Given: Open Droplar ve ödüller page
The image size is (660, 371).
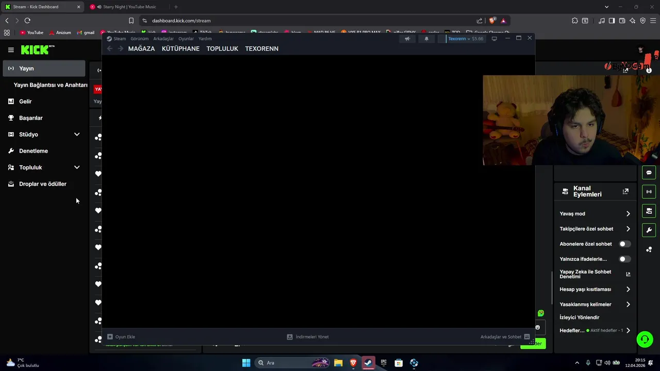Looking at the screenshot, I should pyautogui.click(x=43, y=184).
